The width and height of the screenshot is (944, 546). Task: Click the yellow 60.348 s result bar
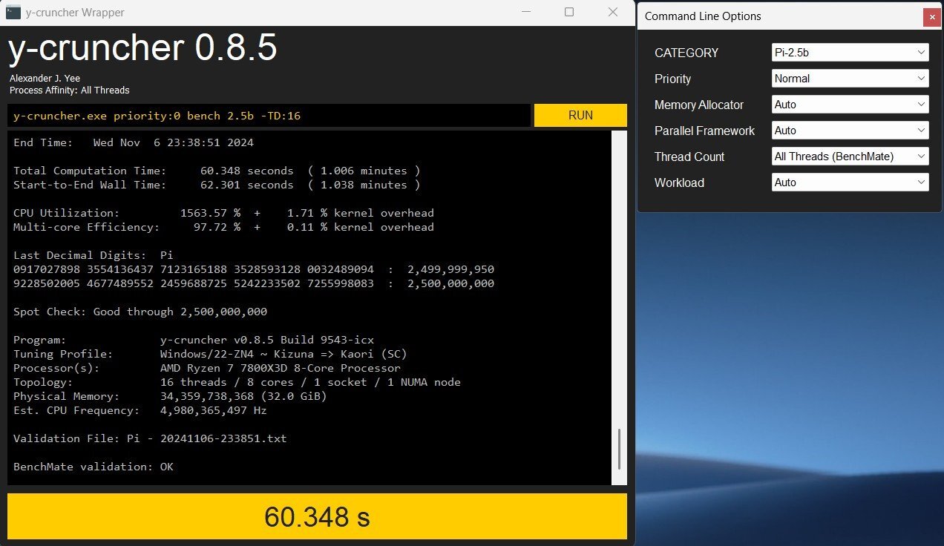click(317, 517)
